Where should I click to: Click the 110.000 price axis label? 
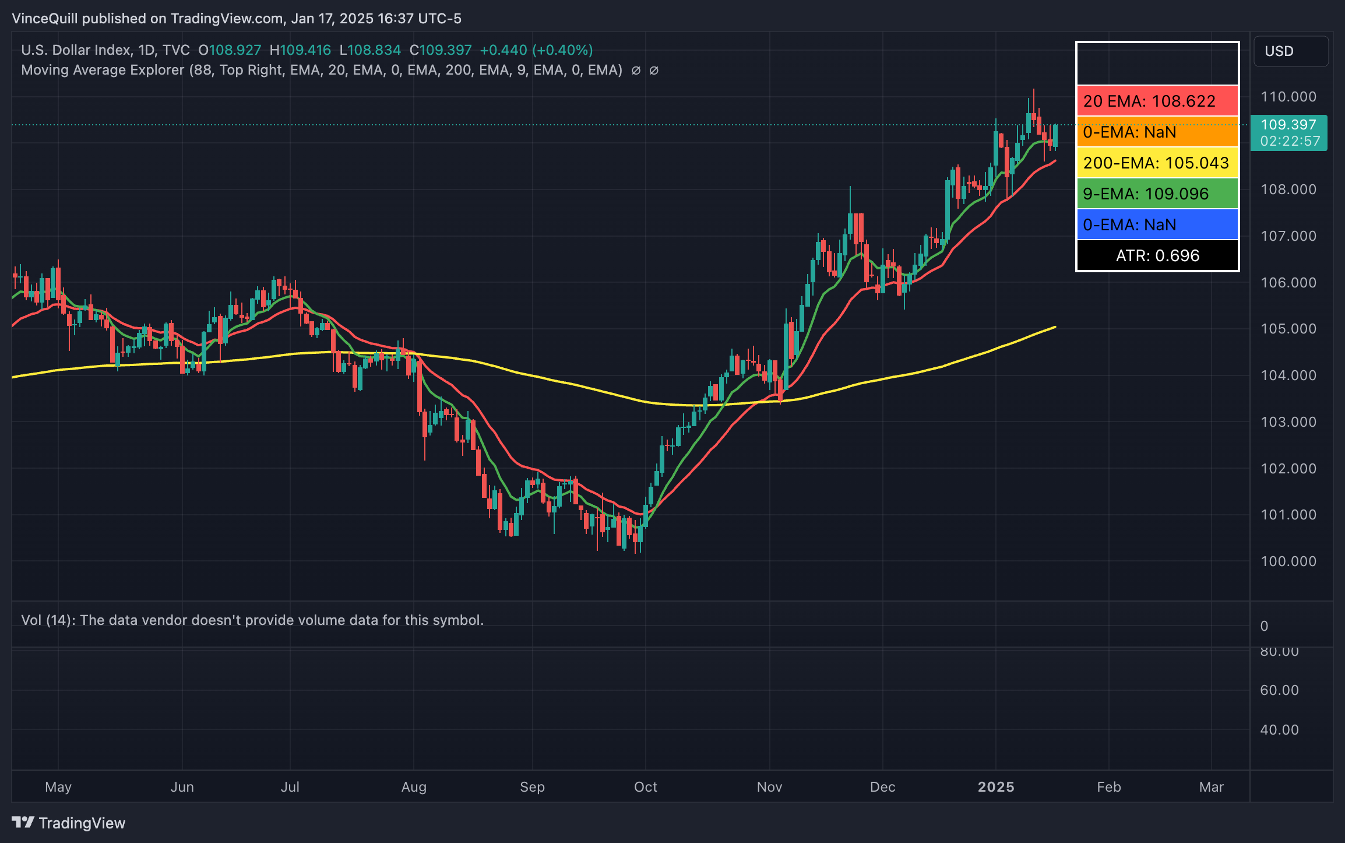coord(1288,97)
